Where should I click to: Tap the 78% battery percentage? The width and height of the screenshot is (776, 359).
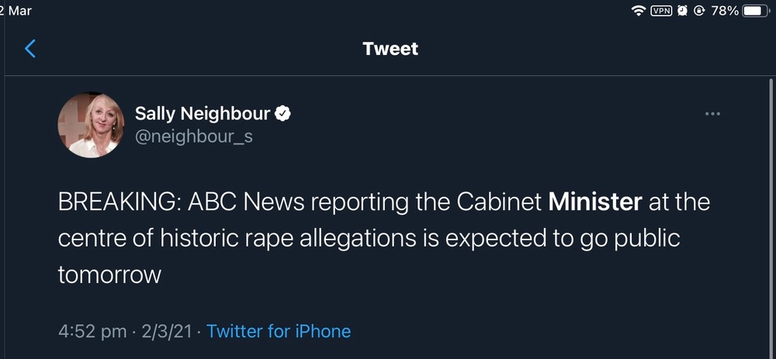pyautogui.click(x=724, y=11)
